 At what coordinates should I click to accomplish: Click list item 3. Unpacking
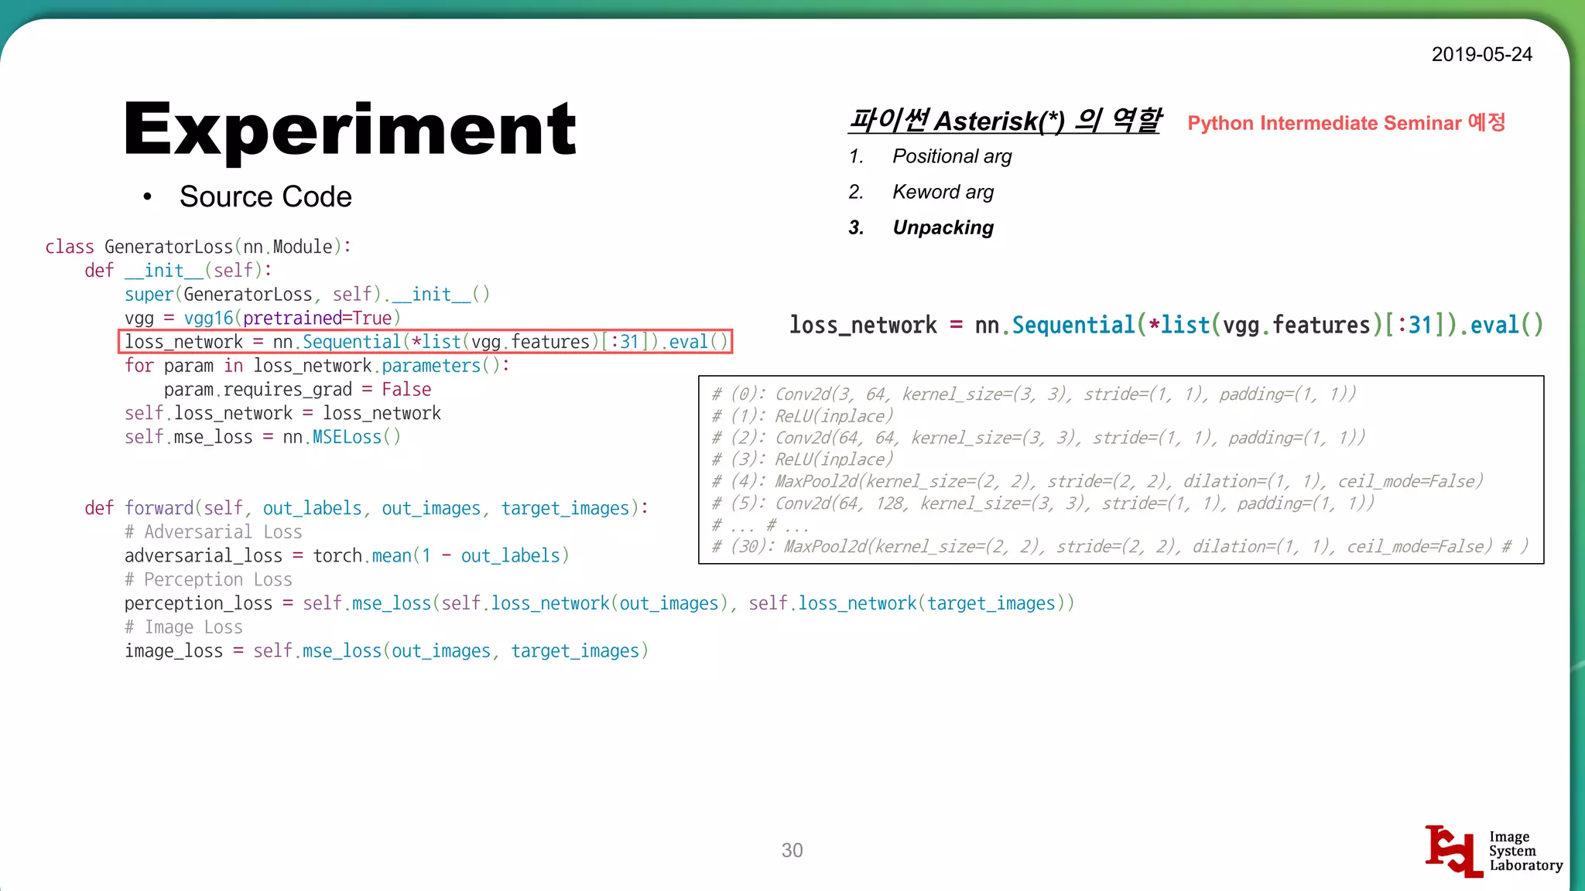921,227
